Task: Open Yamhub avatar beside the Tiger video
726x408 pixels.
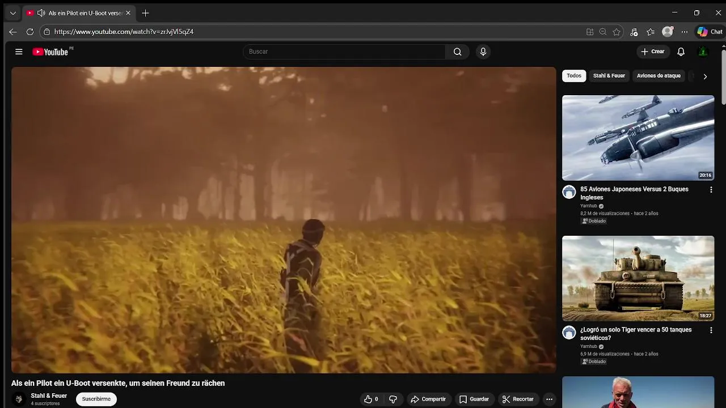Action: [569, 332]
